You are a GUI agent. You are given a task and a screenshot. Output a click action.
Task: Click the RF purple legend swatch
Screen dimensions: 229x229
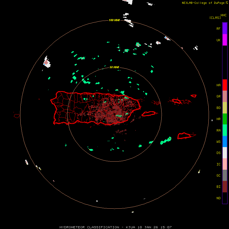pyautogui.click(x=225, y=28)
